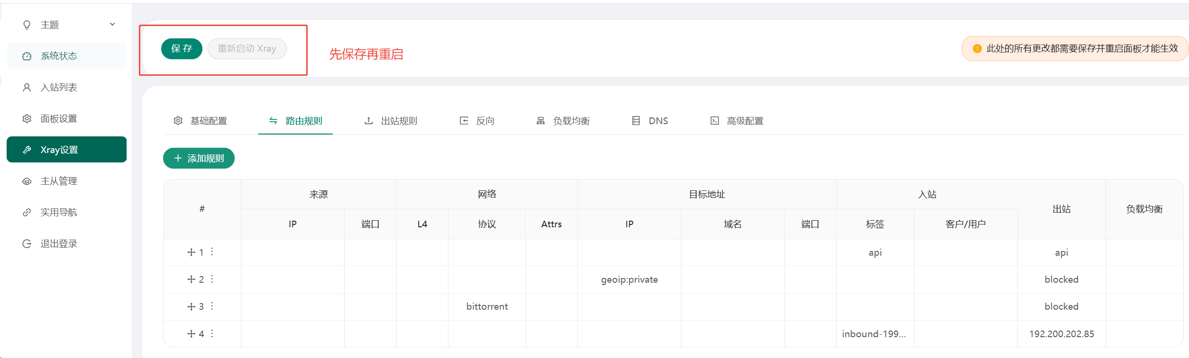Click 退出登录 to log out
The height and width of the screenshot is (358, 1189).
pos(66,243)
